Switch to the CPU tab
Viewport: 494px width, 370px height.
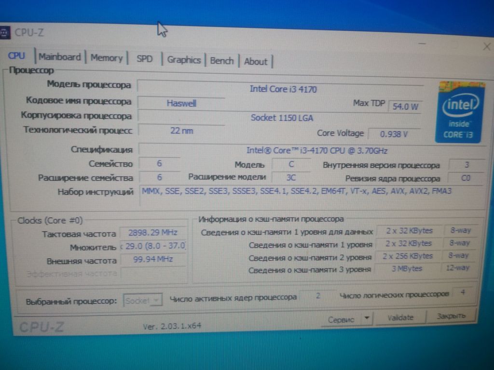[16, 56]
